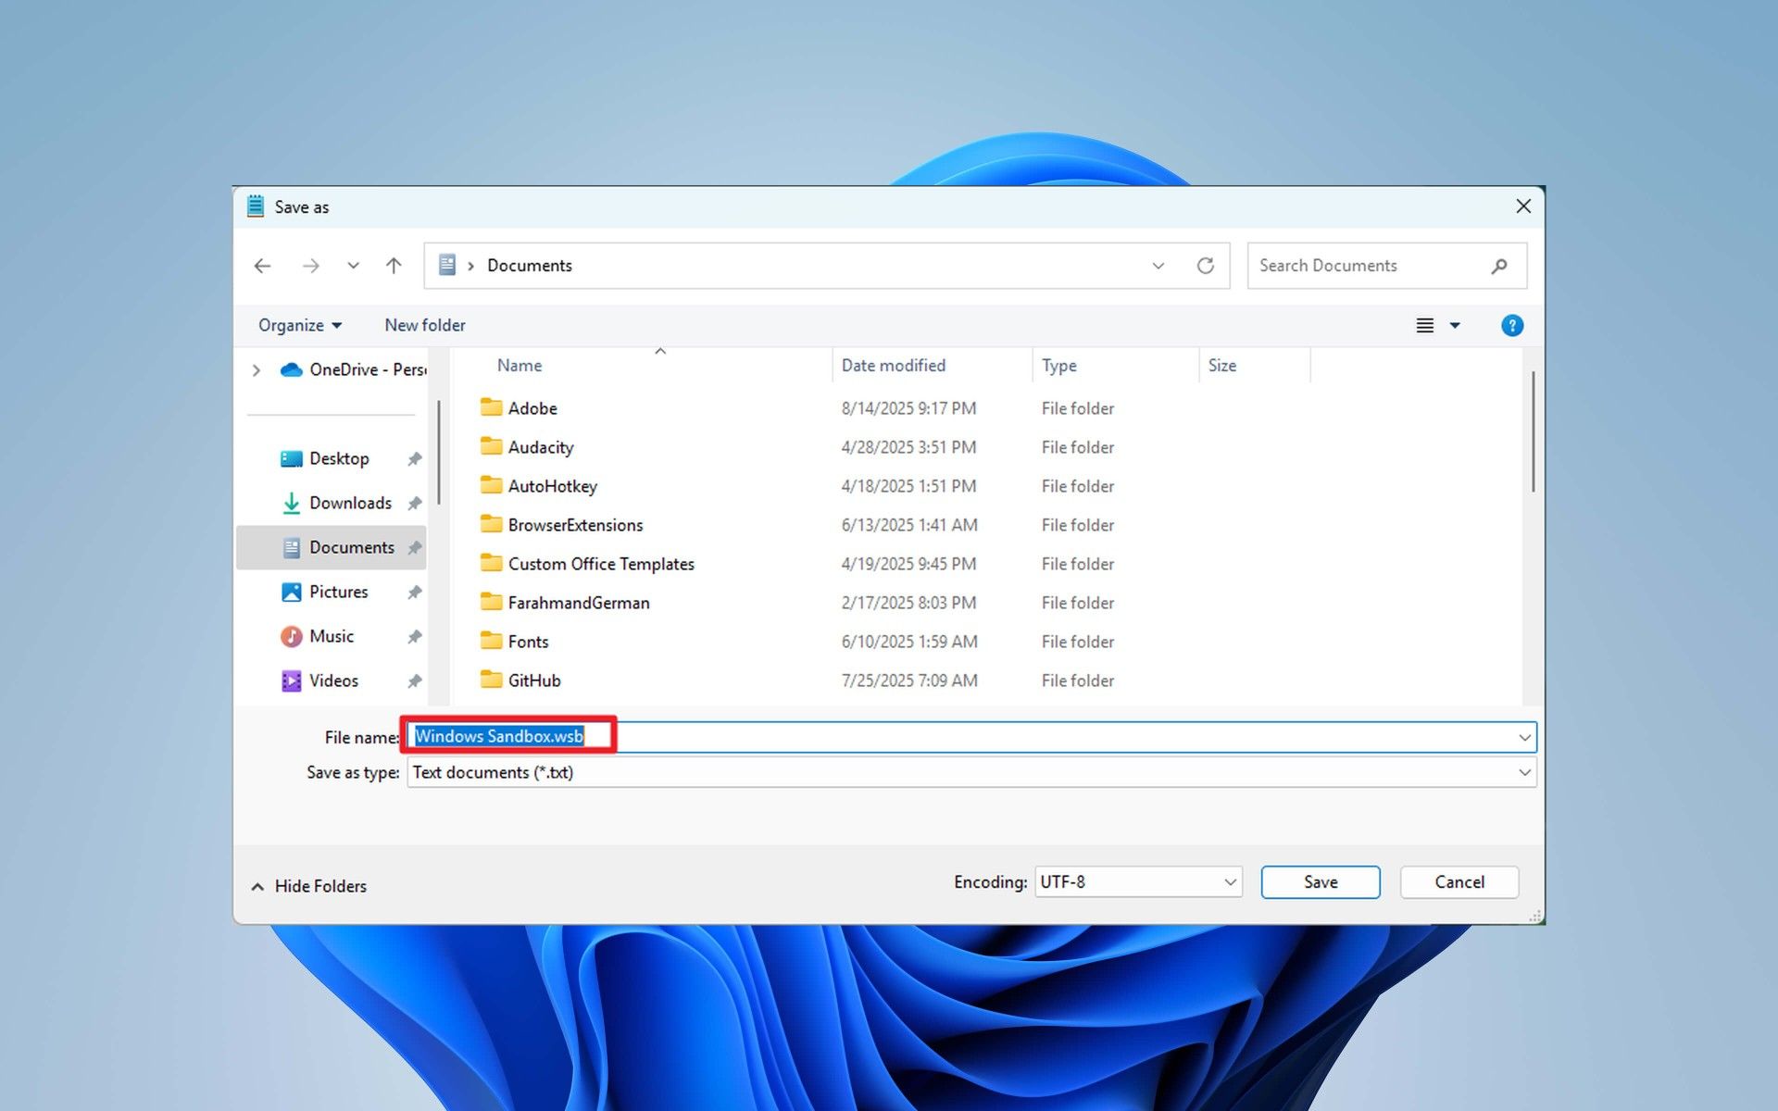
Task: Open the help question mark icon
Action: [x=1511, y=326]
